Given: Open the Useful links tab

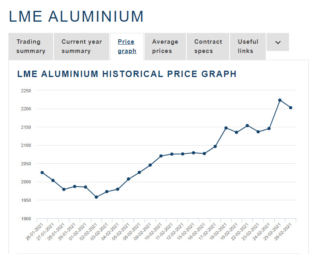Looking at the screenshot, I should coord(248,46).
